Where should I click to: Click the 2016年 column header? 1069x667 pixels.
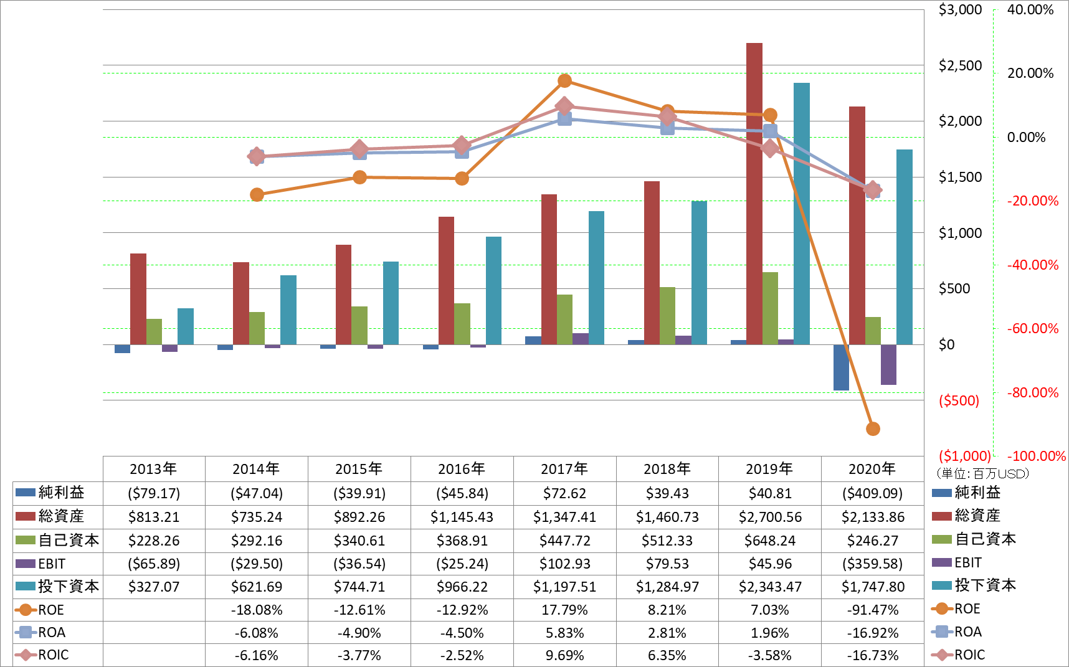pos(462,469)
